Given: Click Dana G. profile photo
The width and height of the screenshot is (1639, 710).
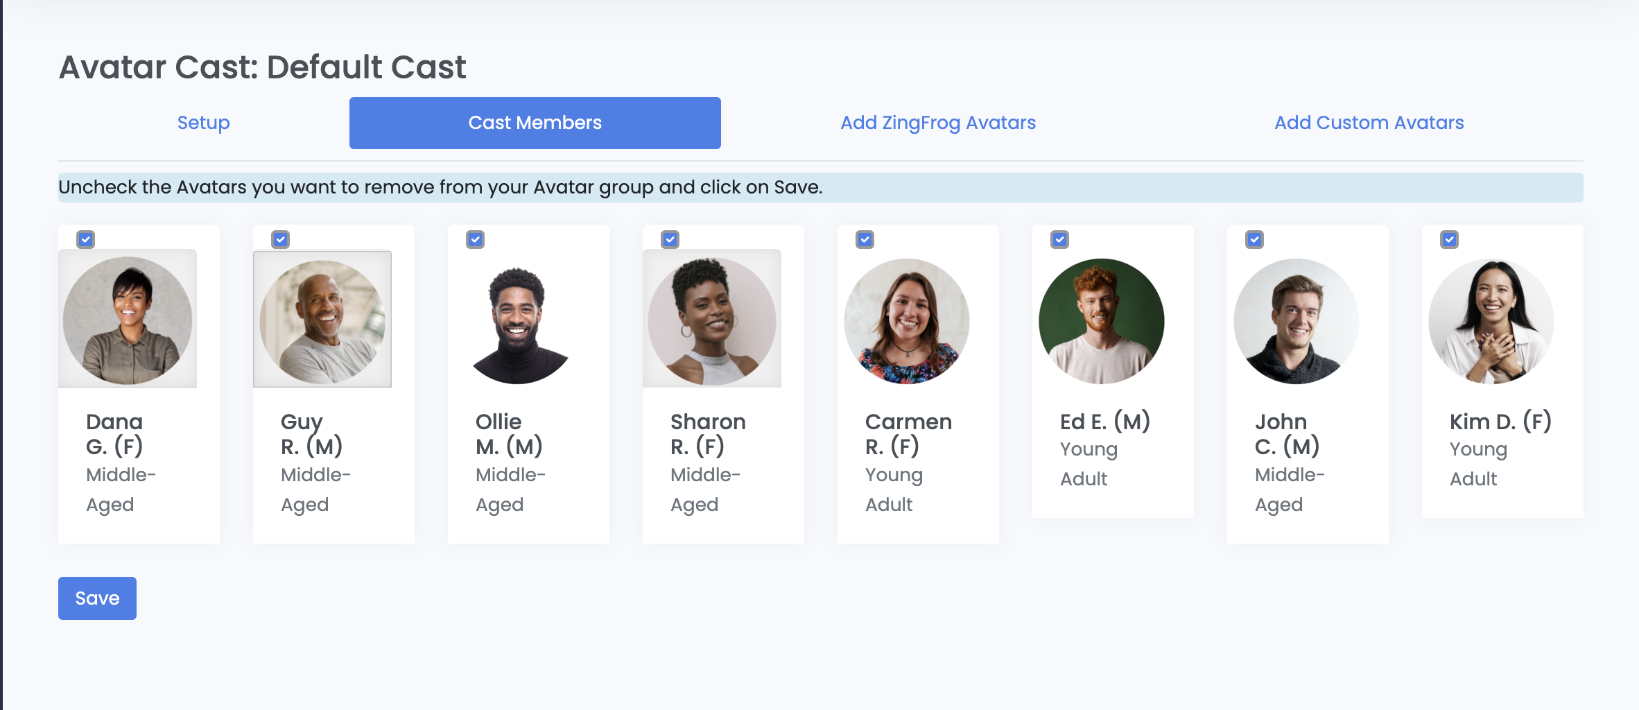Looking at the screenshot, I should 128,319.
